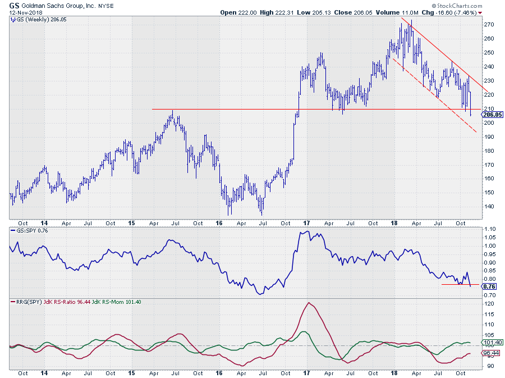Image resolution: width=505 pixels, height=378 pixels.
Task: Click the Goldman Sachs Group, Inc. company name
Action: pyautogui.click(x=58, y=4)
